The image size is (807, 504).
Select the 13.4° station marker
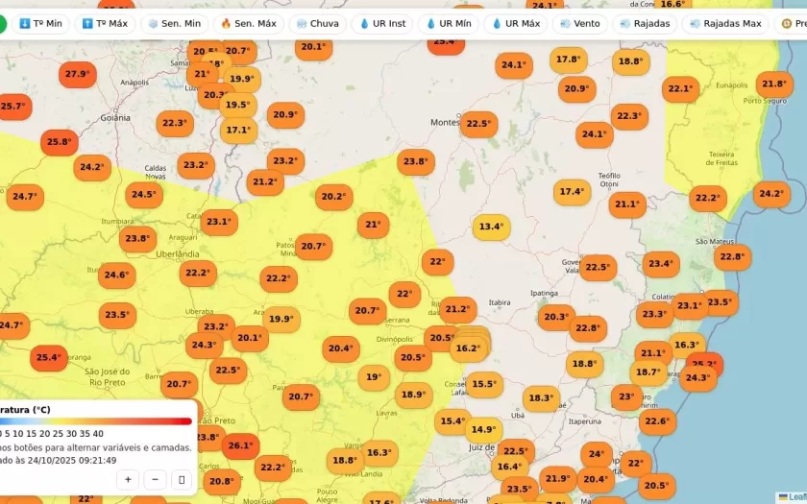tap(491, 228)
